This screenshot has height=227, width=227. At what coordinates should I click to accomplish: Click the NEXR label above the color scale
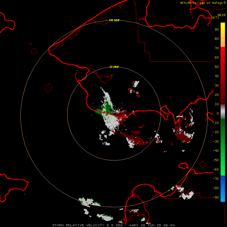pos(222,15)
